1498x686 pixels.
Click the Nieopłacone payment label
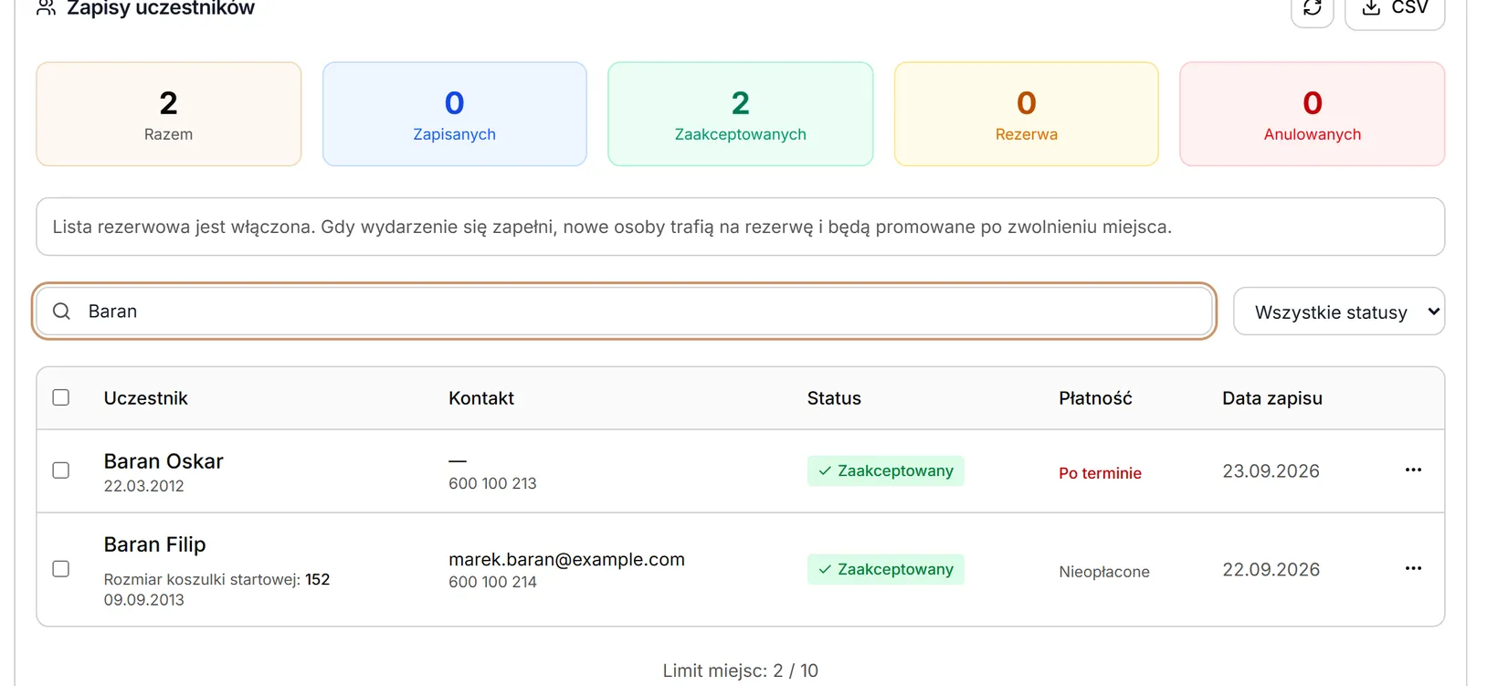pos(1104,572)
